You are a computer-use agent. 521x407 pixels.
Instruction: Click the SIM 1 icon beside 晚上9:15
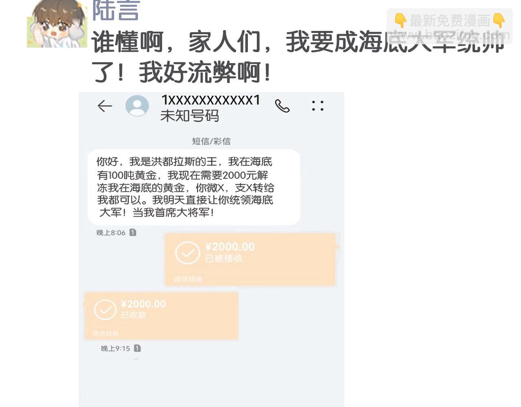point(137,348)
